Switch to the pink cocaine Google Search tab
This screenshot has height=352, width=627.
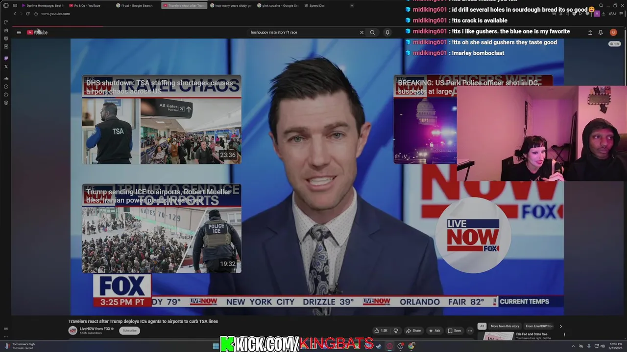tap(277, 5)
